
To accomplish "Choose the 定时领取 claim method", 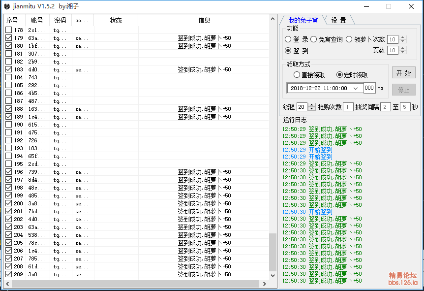I will tap(339, 75).
